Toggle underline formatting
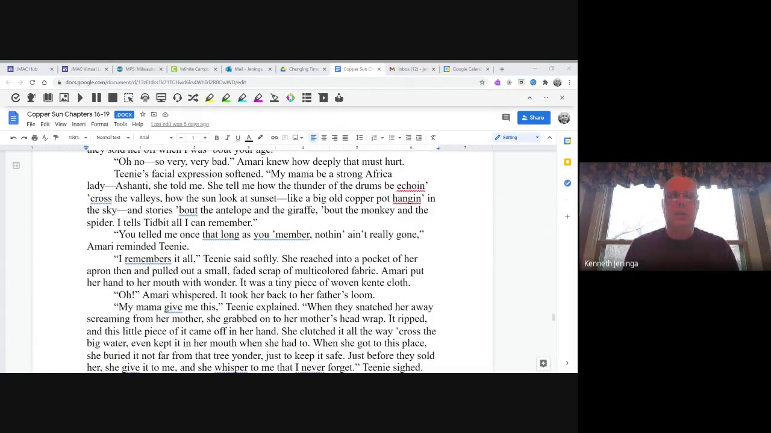Screen dimensions: 771x433 tap(238, 138)
